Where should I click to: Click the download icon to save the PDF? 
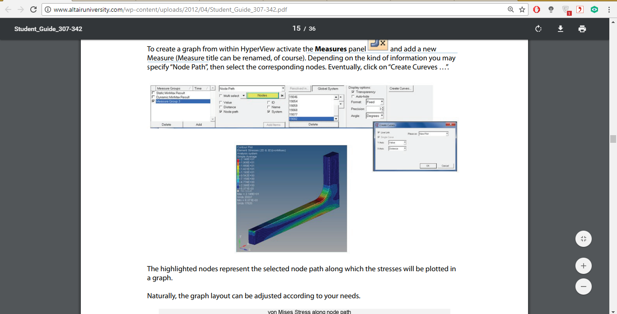click(560, 28)
